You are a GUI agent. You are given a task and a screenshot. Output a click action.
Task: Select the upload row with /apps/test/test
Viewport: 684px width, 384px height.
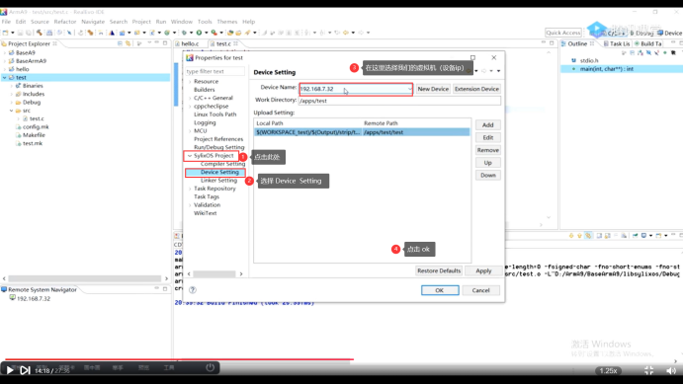(362, 132)
